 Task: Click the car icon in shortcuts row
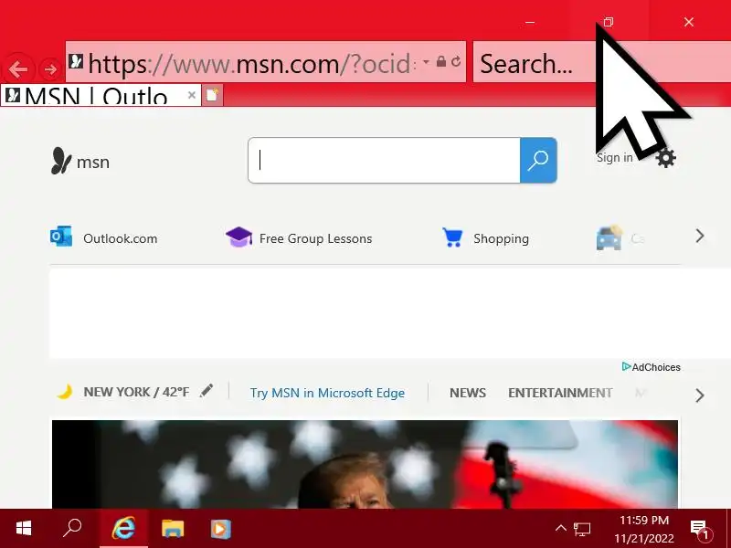(x=609, y=237)
